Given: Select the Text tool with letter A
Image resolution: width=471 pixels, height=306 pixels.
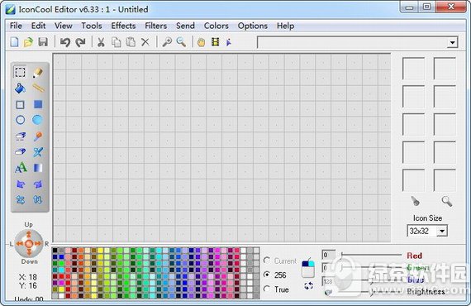Looking at the screenshot, I should (x=21, y=168).
